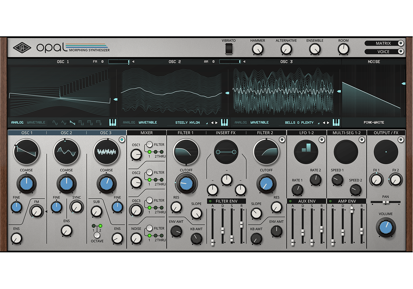
Task: Click the HAMMER knob
Action: click(x=258, y=49)
